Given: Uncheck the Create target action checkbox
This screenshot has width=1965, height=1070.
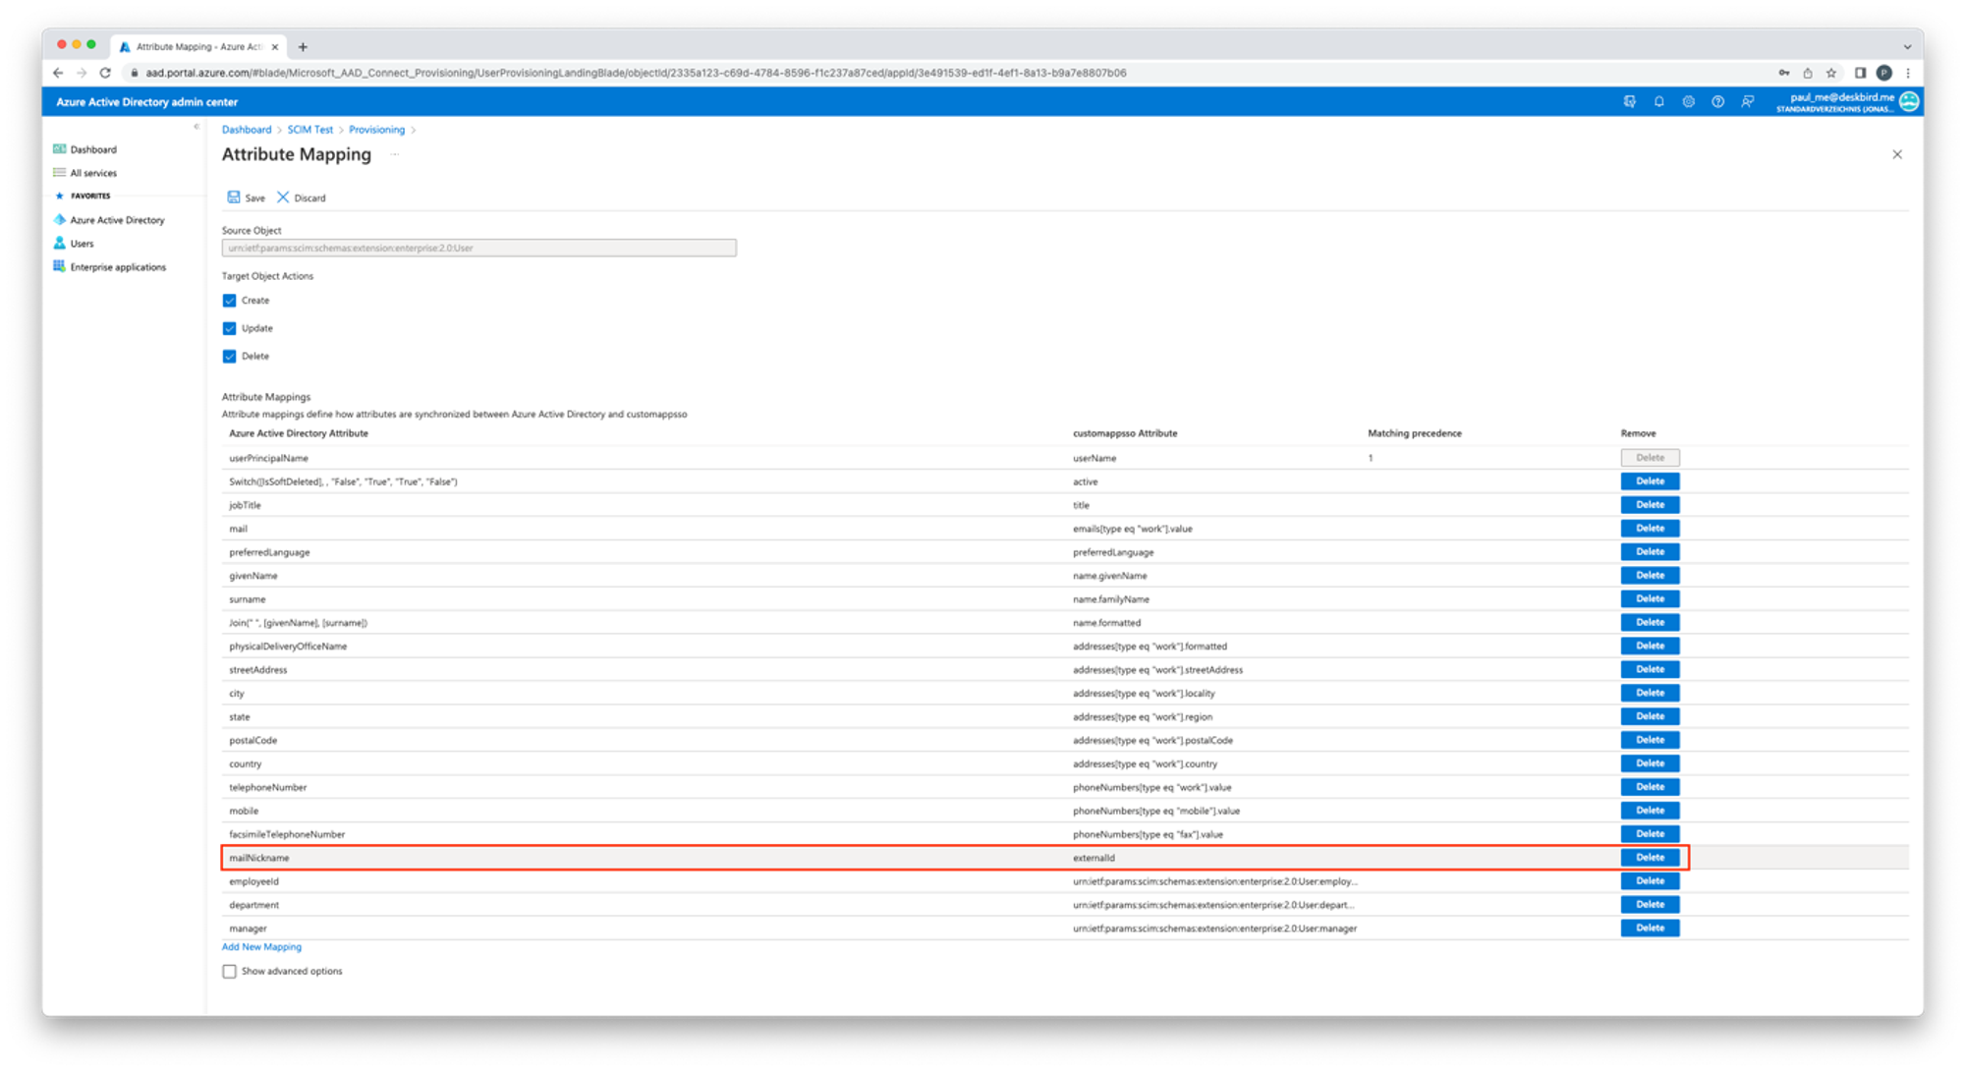Looking at the screenshot, I should (230, 301).
